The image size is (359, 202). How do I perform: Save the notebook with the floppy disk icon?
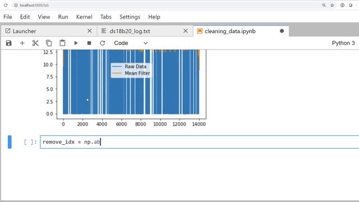9,43
